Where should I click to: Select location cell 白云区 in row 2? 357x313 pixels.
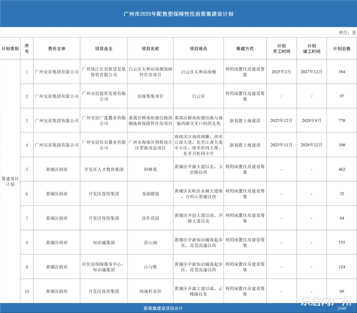tap(198, 96)
